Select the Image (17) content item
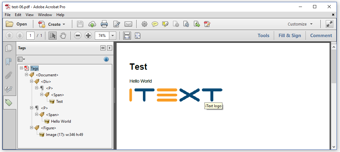The height and width of the screenshot is (152, 340). (x=64, y=135)
